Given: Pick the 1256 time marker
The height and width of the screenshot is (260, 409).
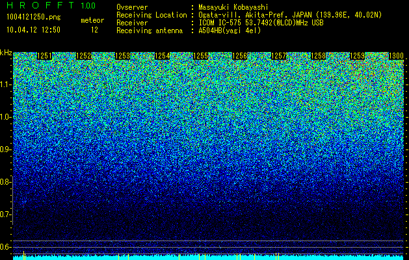Looking at the screenshot, I should tap(240, 56).
